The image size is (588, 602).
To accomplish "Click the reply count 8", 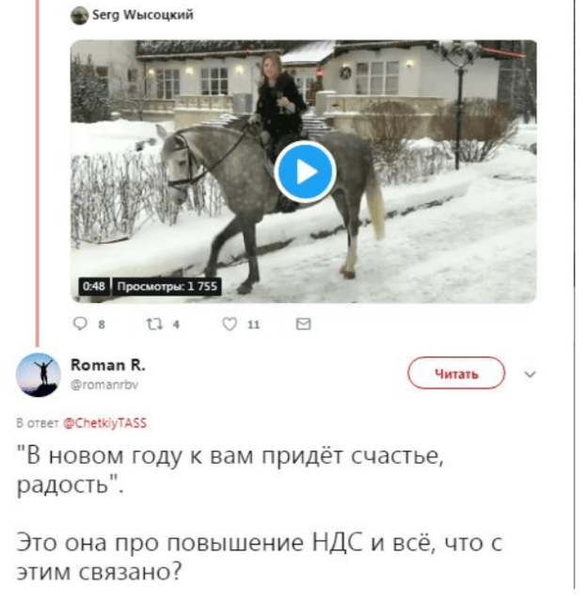I will (102, 325).
